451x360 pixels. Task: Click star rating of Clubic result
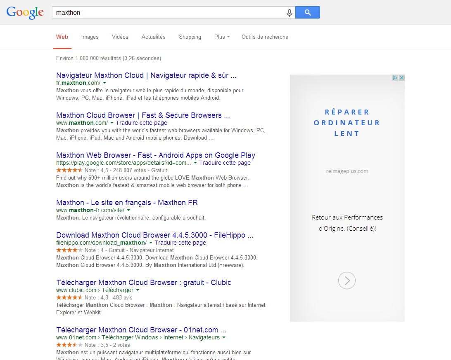point(69,297)
